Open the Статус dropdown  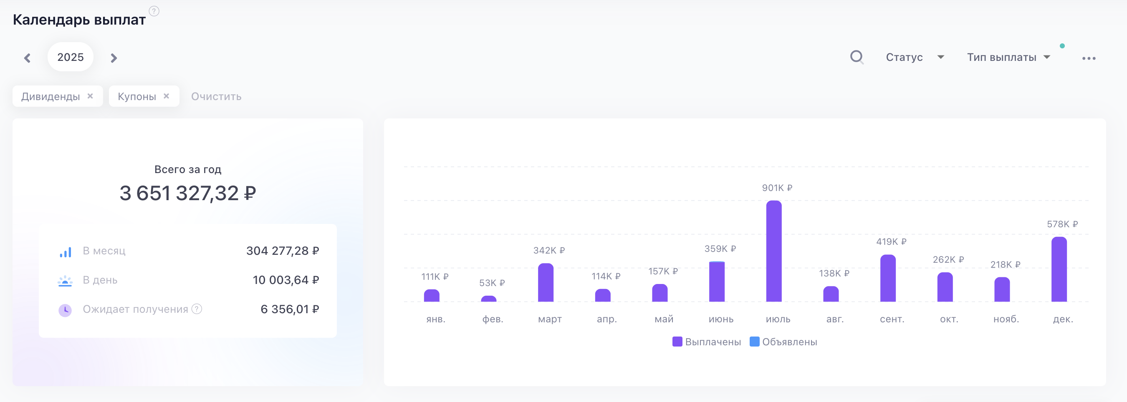(915, 57)
